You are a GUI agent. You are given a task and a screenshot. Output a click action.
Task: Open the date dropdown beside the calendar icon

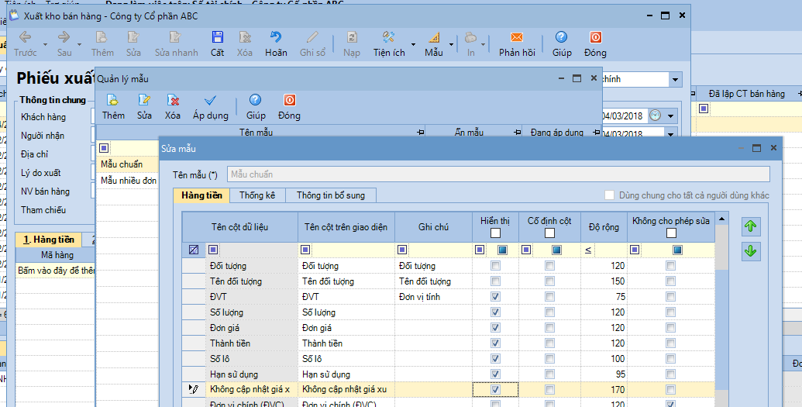(670, 116)
